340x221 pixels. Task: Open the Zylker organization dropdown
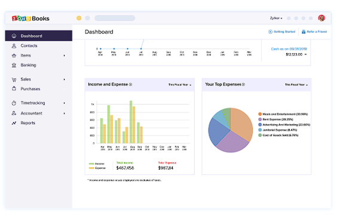pos(276,18)
